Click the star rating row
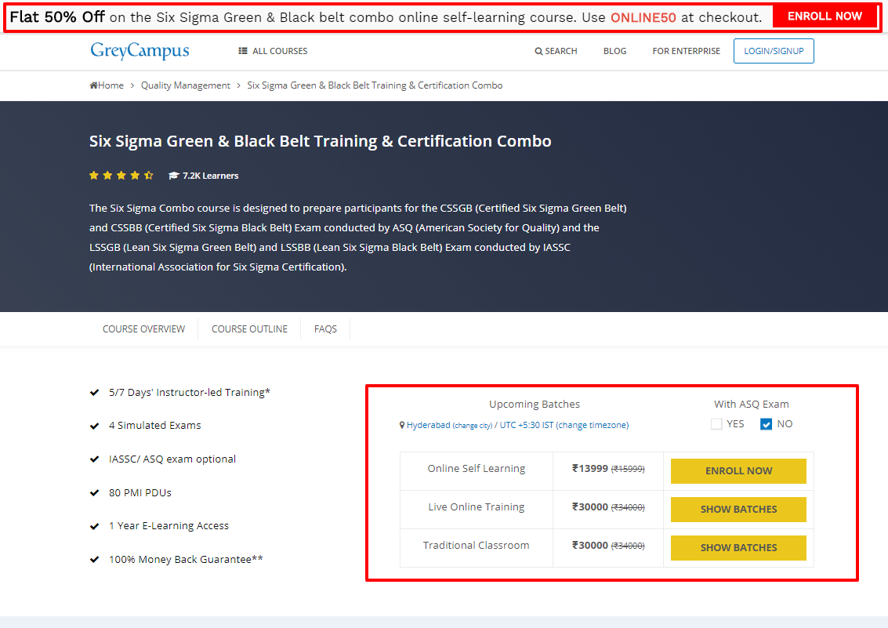Screen dimensions: 888x628 [x=121, y=176]
